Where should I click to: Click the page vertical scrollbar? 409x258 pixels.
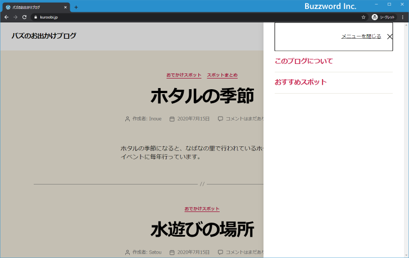coord(406,140)
